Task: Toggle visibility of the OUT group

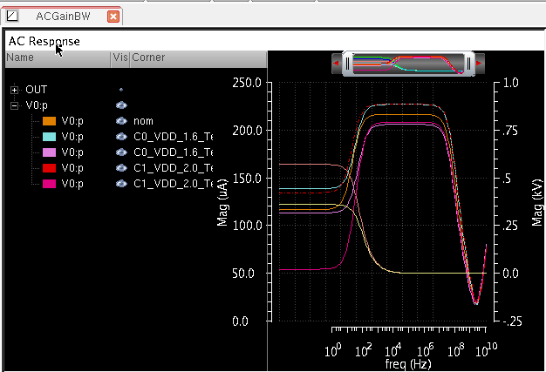Action: [x=121, y=90]
